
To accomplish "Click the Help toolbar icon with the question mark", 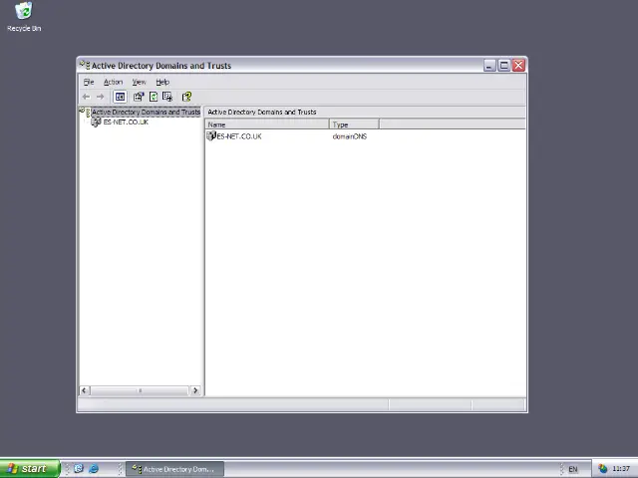I will click(x=186, y=97).
